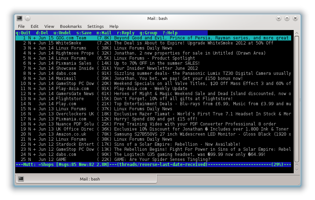Viewport: 315px width, 200px height.
Task: Select message 8 from dabs.com about Panasonic Lumix
Action: (153, 73)
